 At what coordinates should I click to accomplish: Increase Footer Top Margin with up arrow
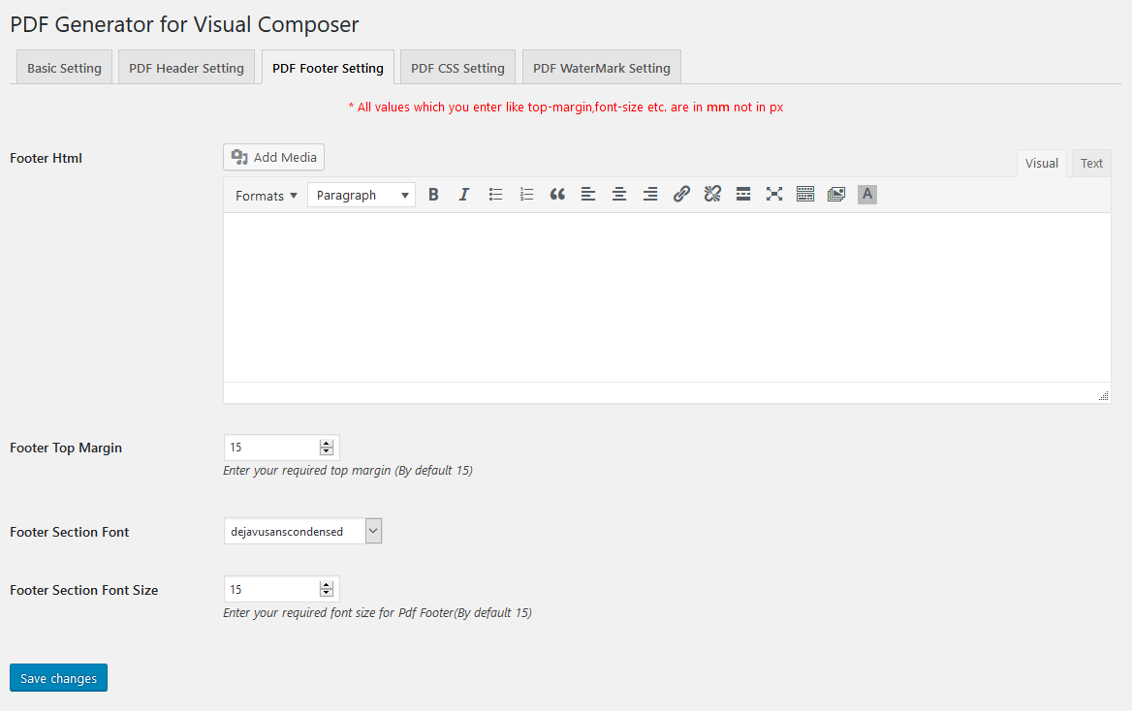point(327,444)
